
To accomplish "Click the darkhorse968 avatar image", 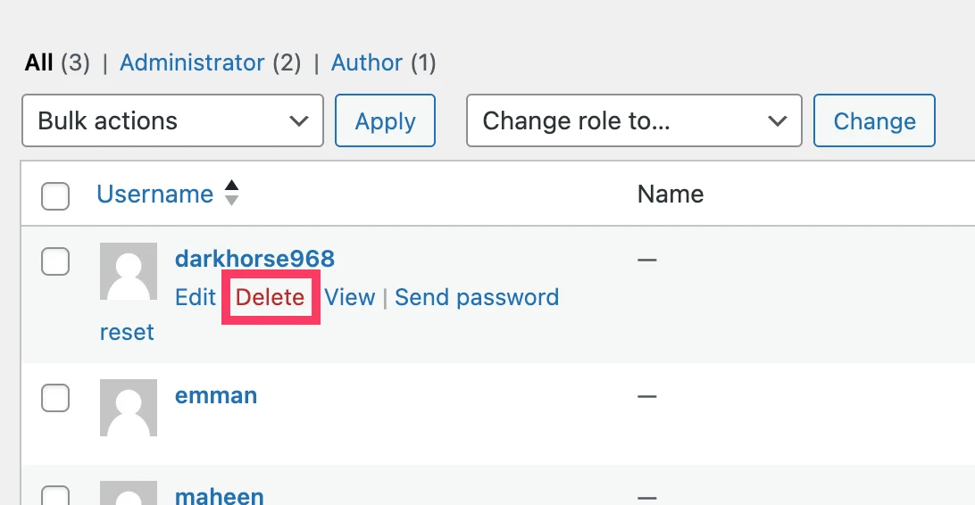I will tap(129, 271).
